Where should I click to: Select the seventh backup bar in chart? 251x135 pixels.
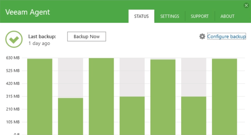coord(225,97)
